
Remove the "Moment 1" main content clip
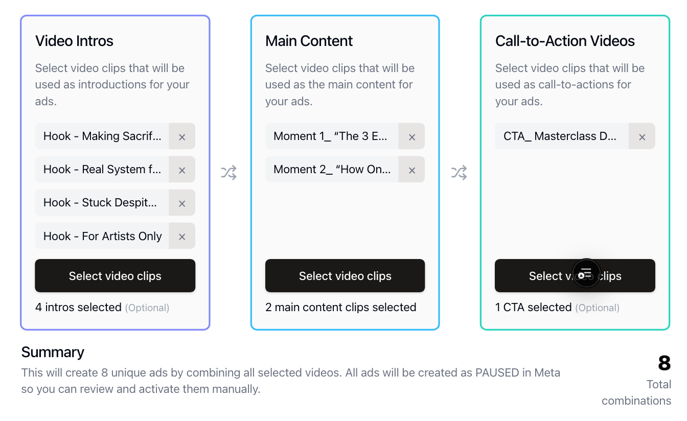pos(411,136)
